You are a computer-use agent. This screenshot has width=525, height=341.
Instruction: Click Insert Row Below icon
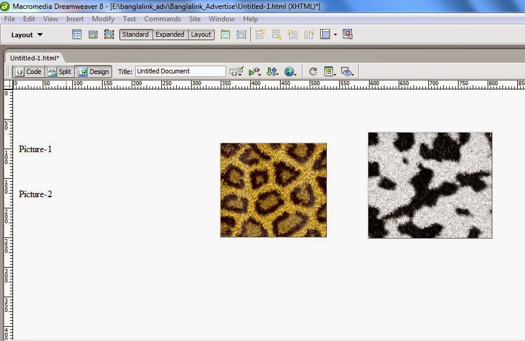click(276, 34)
